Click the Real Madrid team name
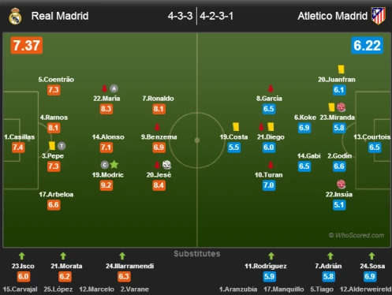This screenshot has width=392, height=295. 60,16
